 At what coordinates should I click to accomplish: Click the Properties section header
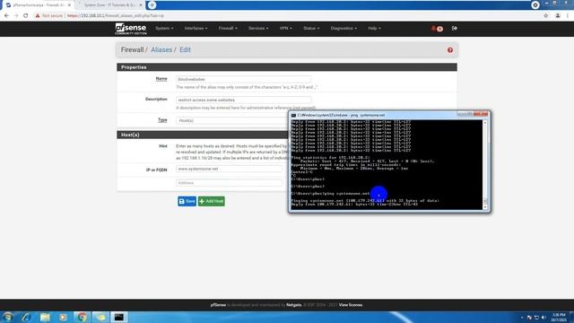(x=287, y=67)
